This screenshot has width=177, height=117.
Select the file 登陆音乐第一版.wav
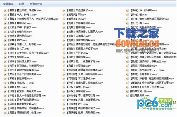139,91
